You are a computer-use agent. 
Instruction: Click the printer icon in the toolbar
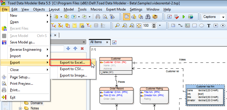point(98,17)
